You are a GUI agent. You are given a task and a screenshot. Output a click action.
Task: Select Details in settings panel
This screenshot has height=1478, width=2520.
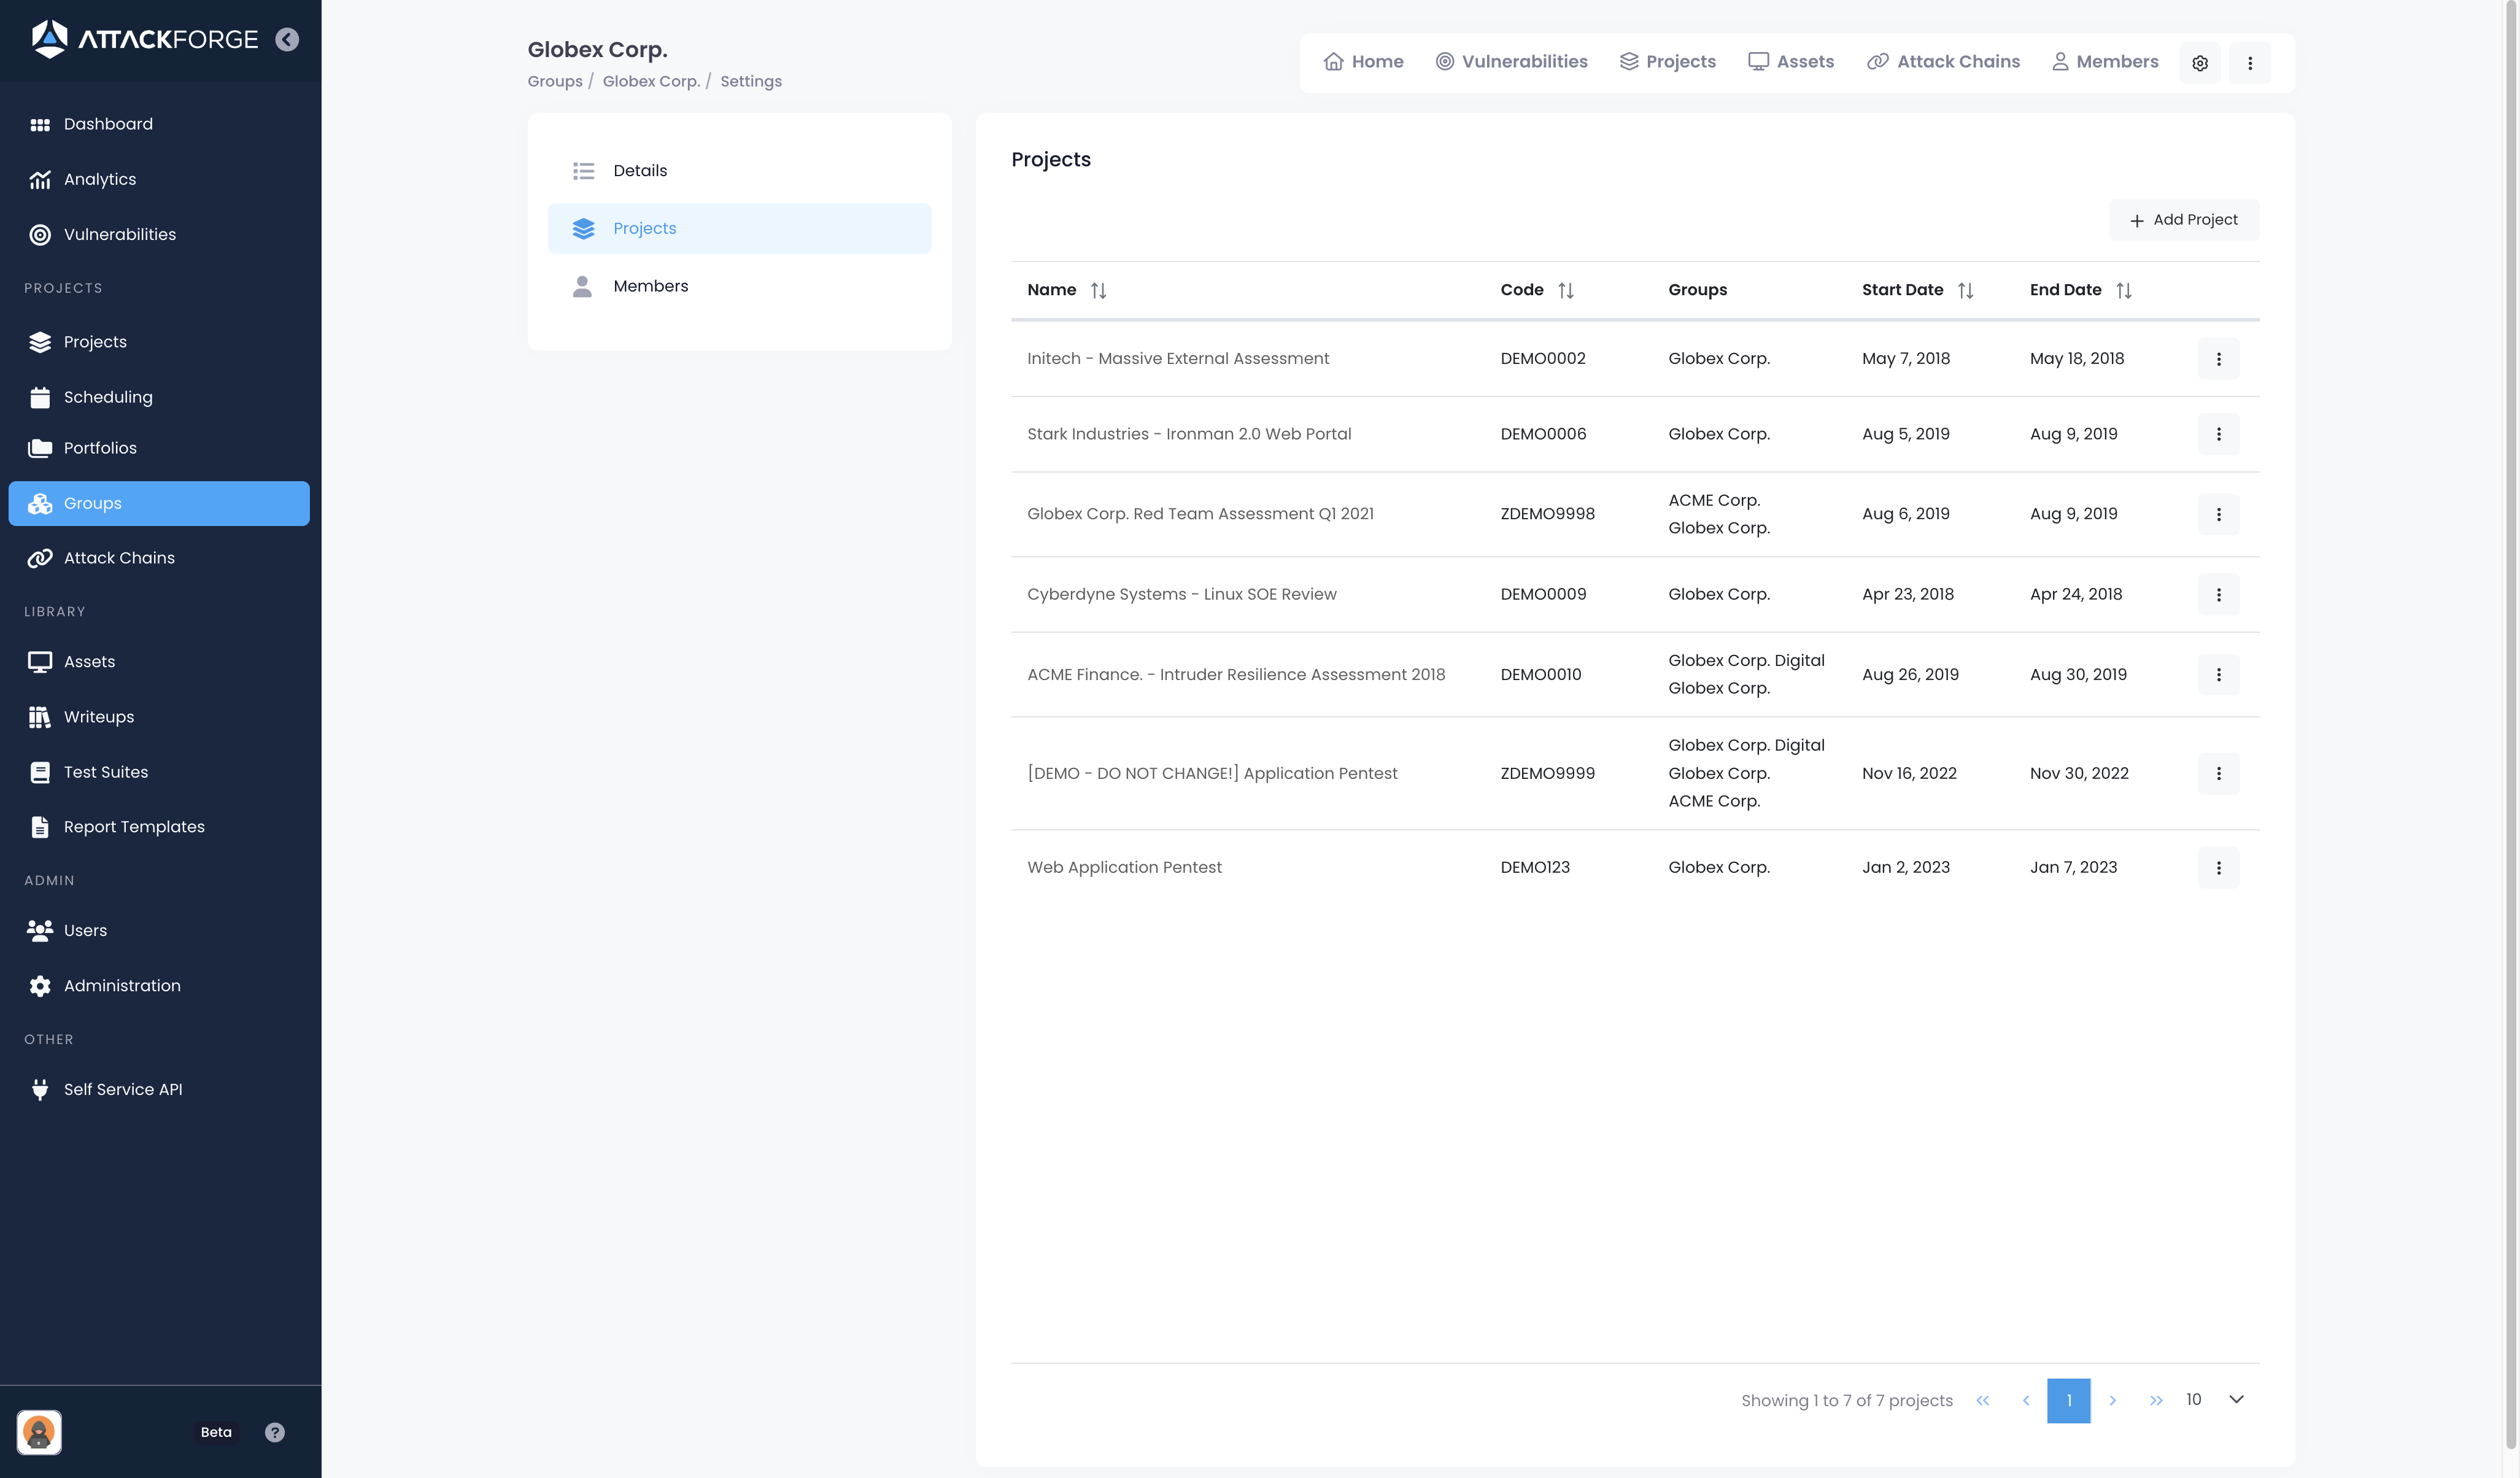pos(739,171)
